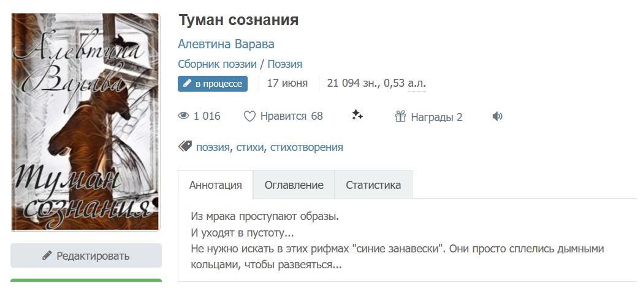Click the tags label icon

tap(185, 147)
